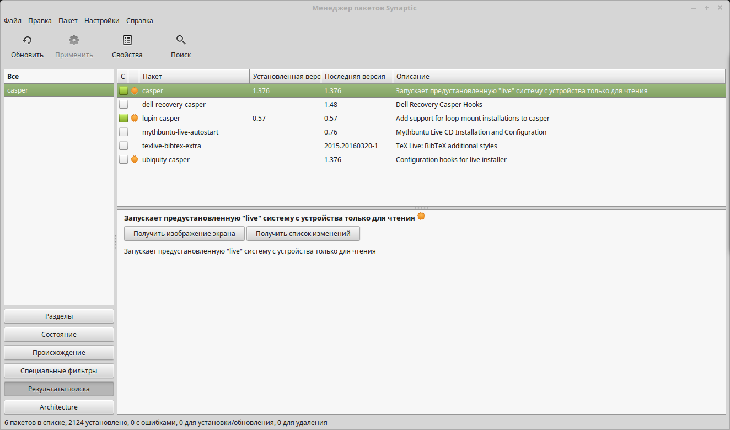The height and width of the screenshot is (430, 730).
Task: Open the Справка menu
Action: pyautogui.click(x=139, y=20)
